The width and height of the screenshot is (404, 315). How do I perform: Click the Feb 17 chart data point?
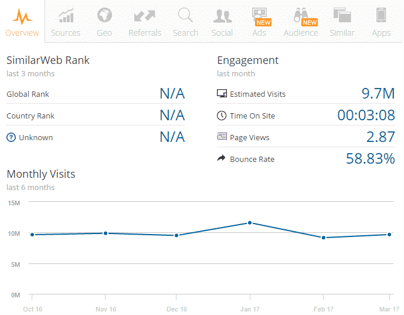coord(323,238)
